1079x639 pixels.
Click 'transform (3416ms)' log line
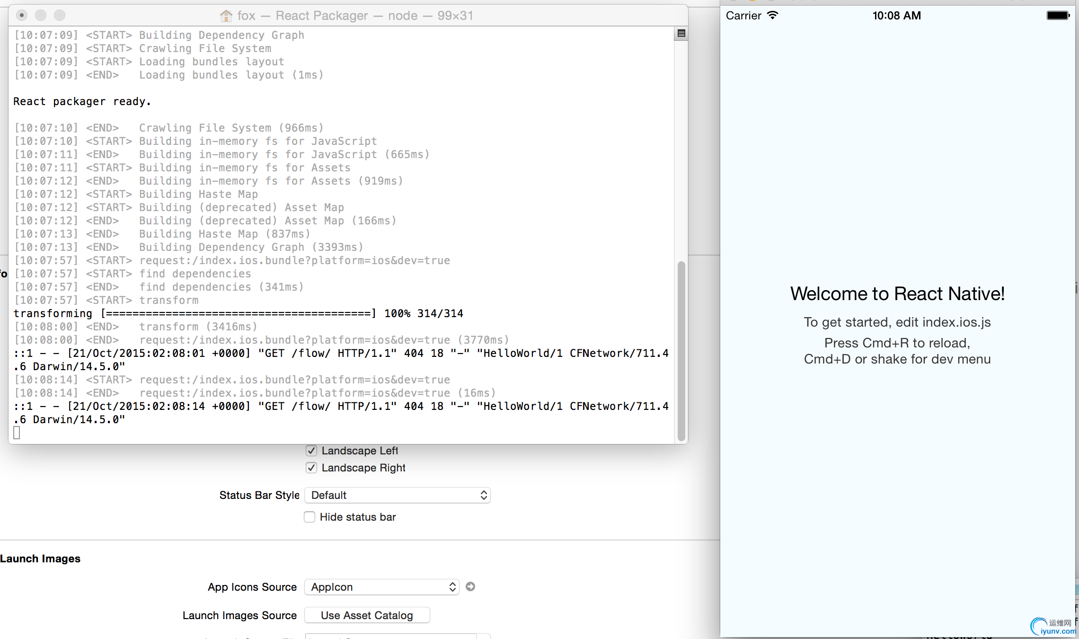[x=136, y=327]
